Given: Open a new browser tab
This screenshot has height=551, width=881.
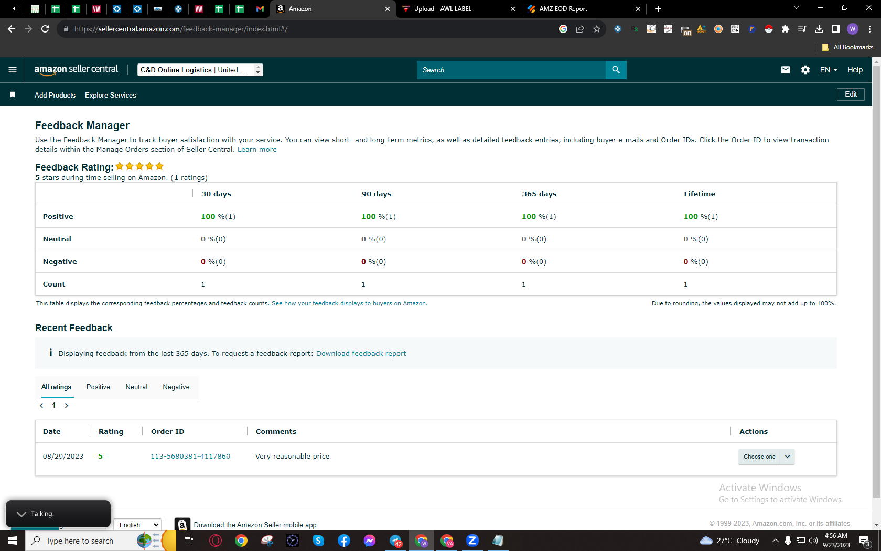Looking at the screenshot, I should (658, 9).
